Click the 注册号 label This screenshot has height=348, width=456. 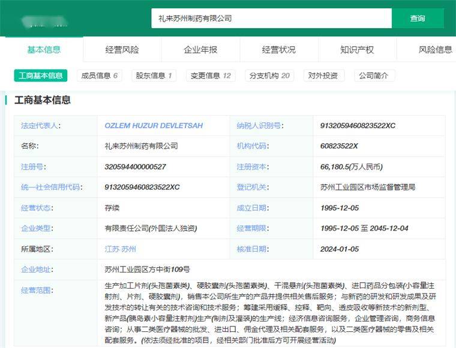[33, 167]
